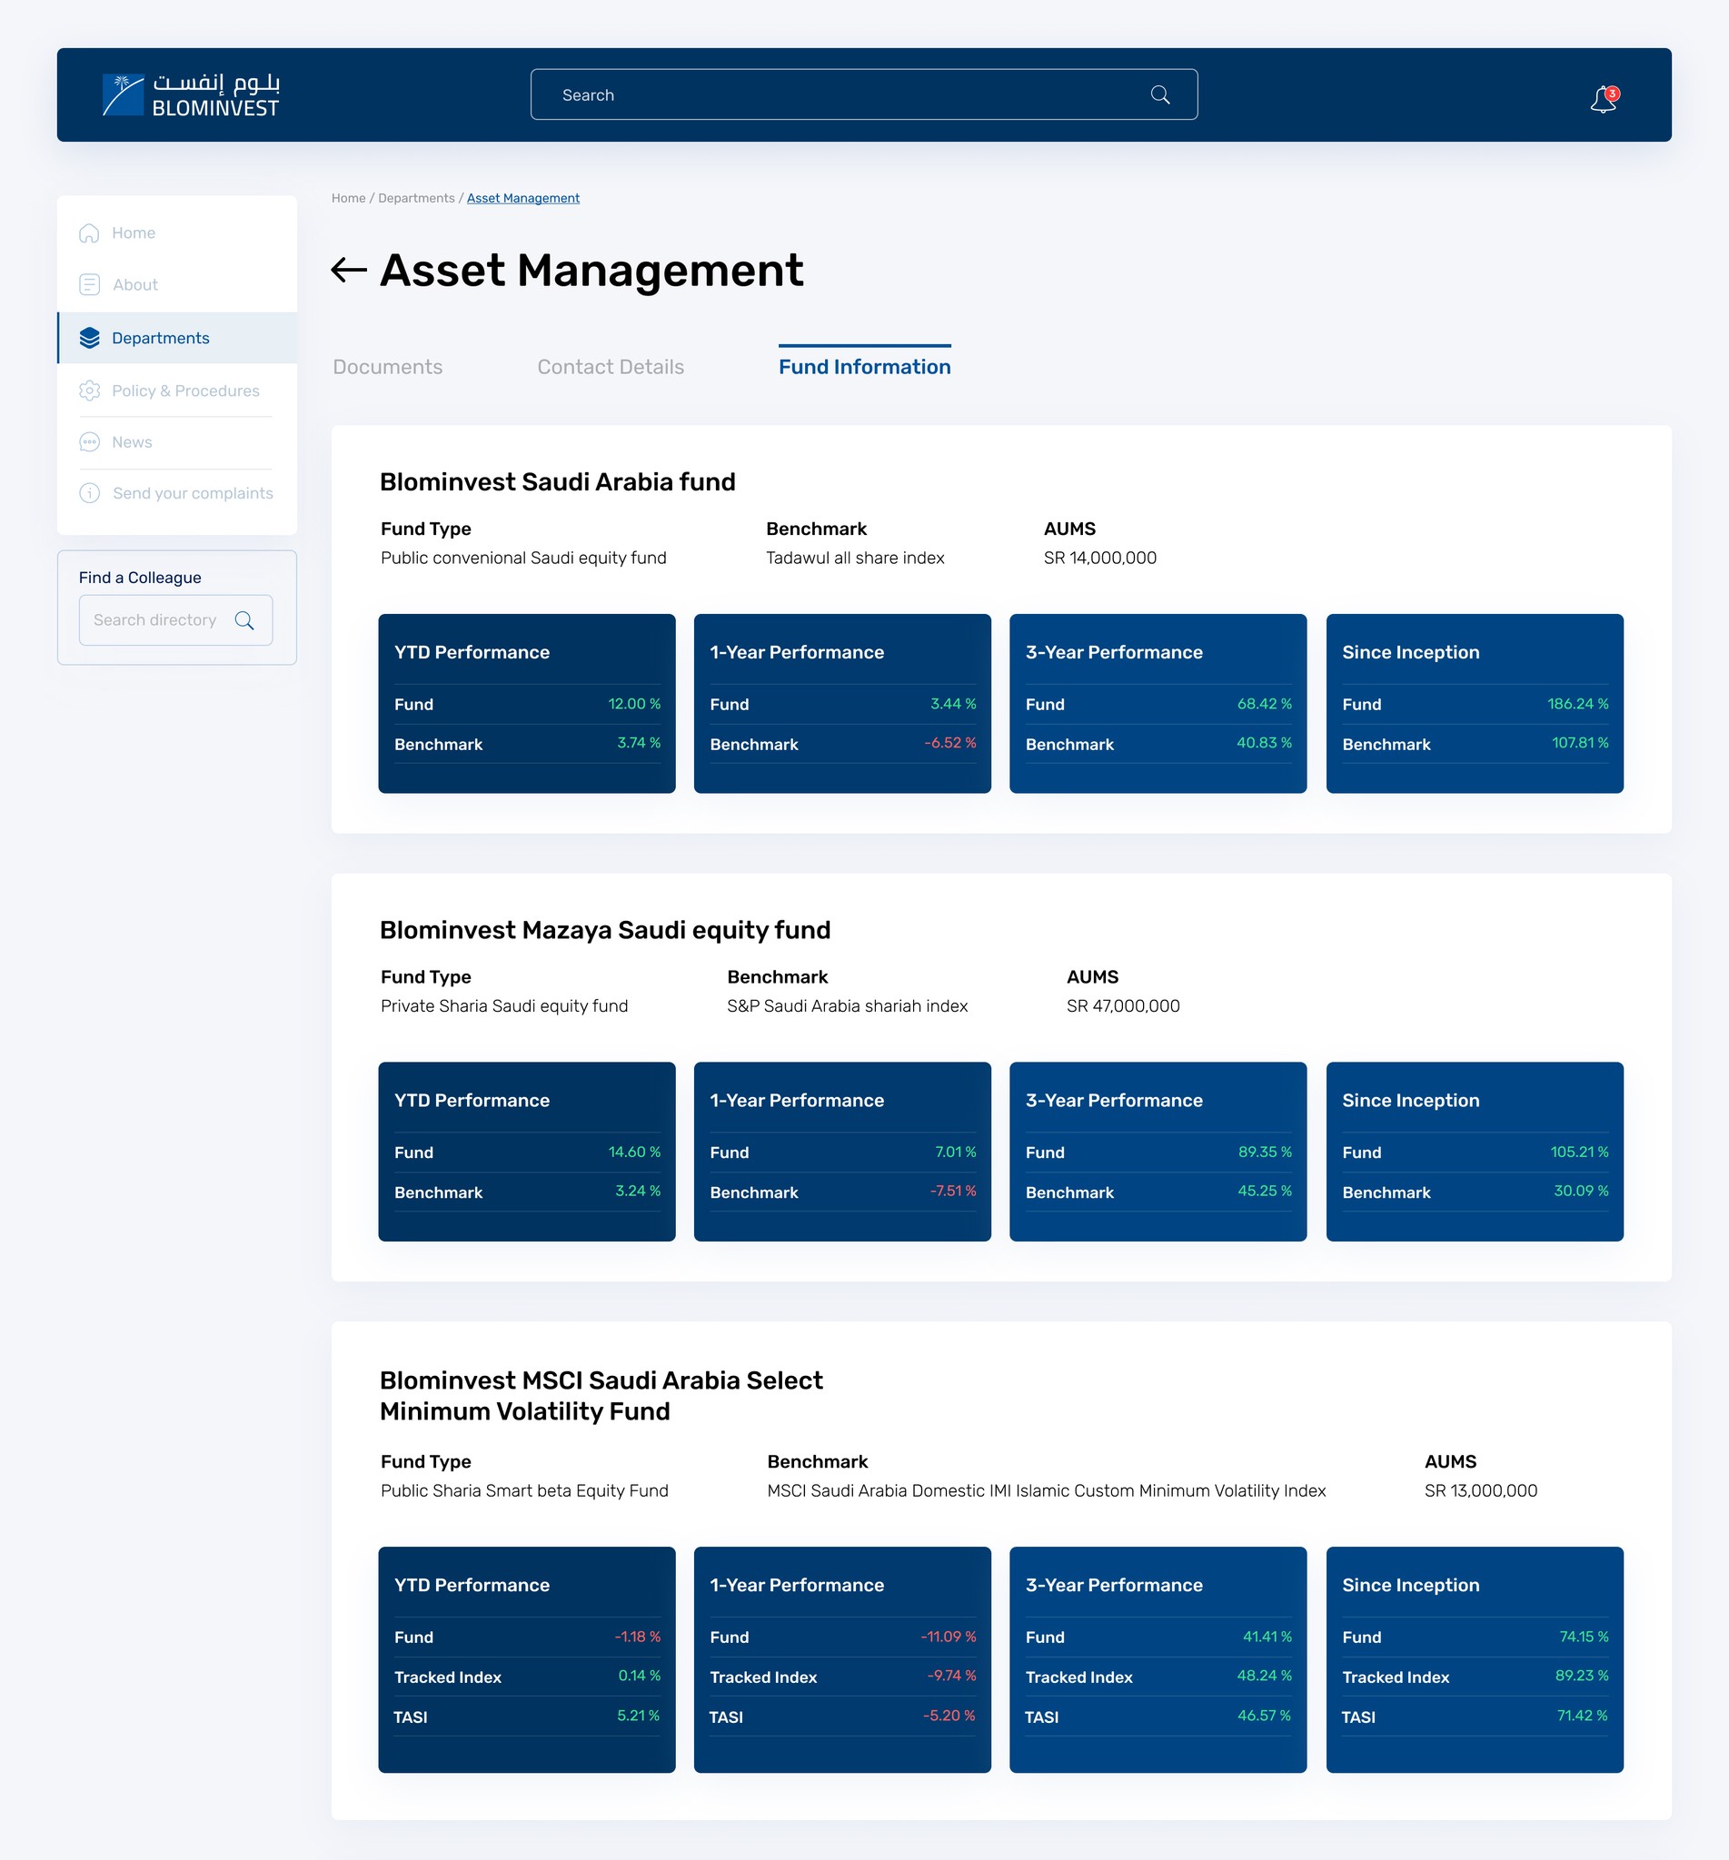Viewport: 1729px width, 1860px height.
Task: Click the 107.81 % benchmark value
Action: [1580, 743]
